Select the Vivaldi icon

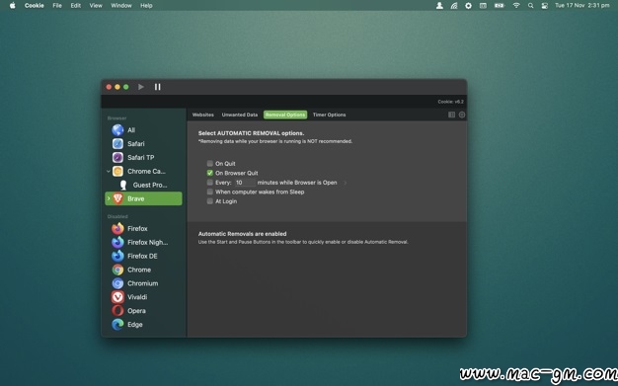click(117, 297)
